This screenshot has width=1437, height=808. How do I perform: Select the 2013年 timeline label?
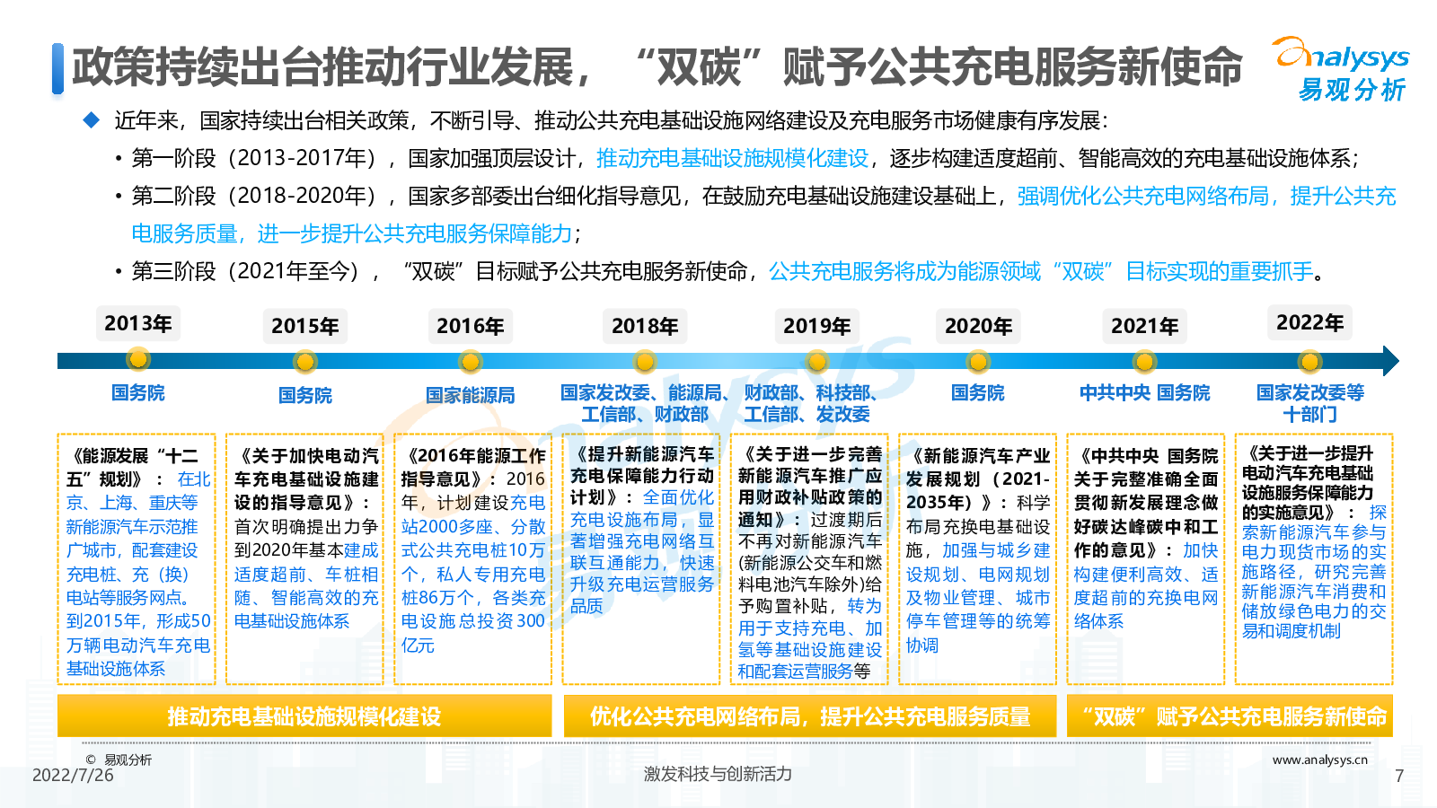tap(138, 323)
